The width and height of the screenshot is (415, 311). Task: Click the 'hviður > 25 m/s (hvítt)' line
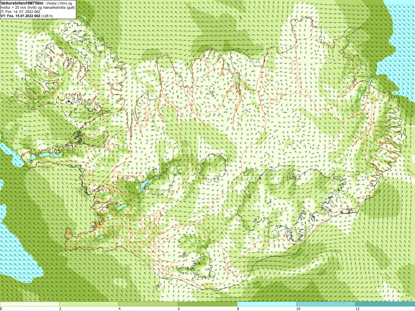click(x=18, y=7)
